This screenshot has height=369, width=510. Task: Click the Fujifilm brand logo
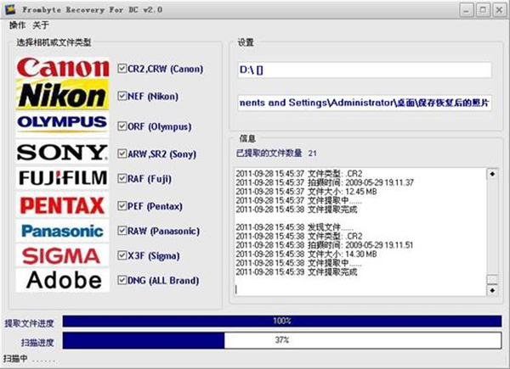click(63, 178)
